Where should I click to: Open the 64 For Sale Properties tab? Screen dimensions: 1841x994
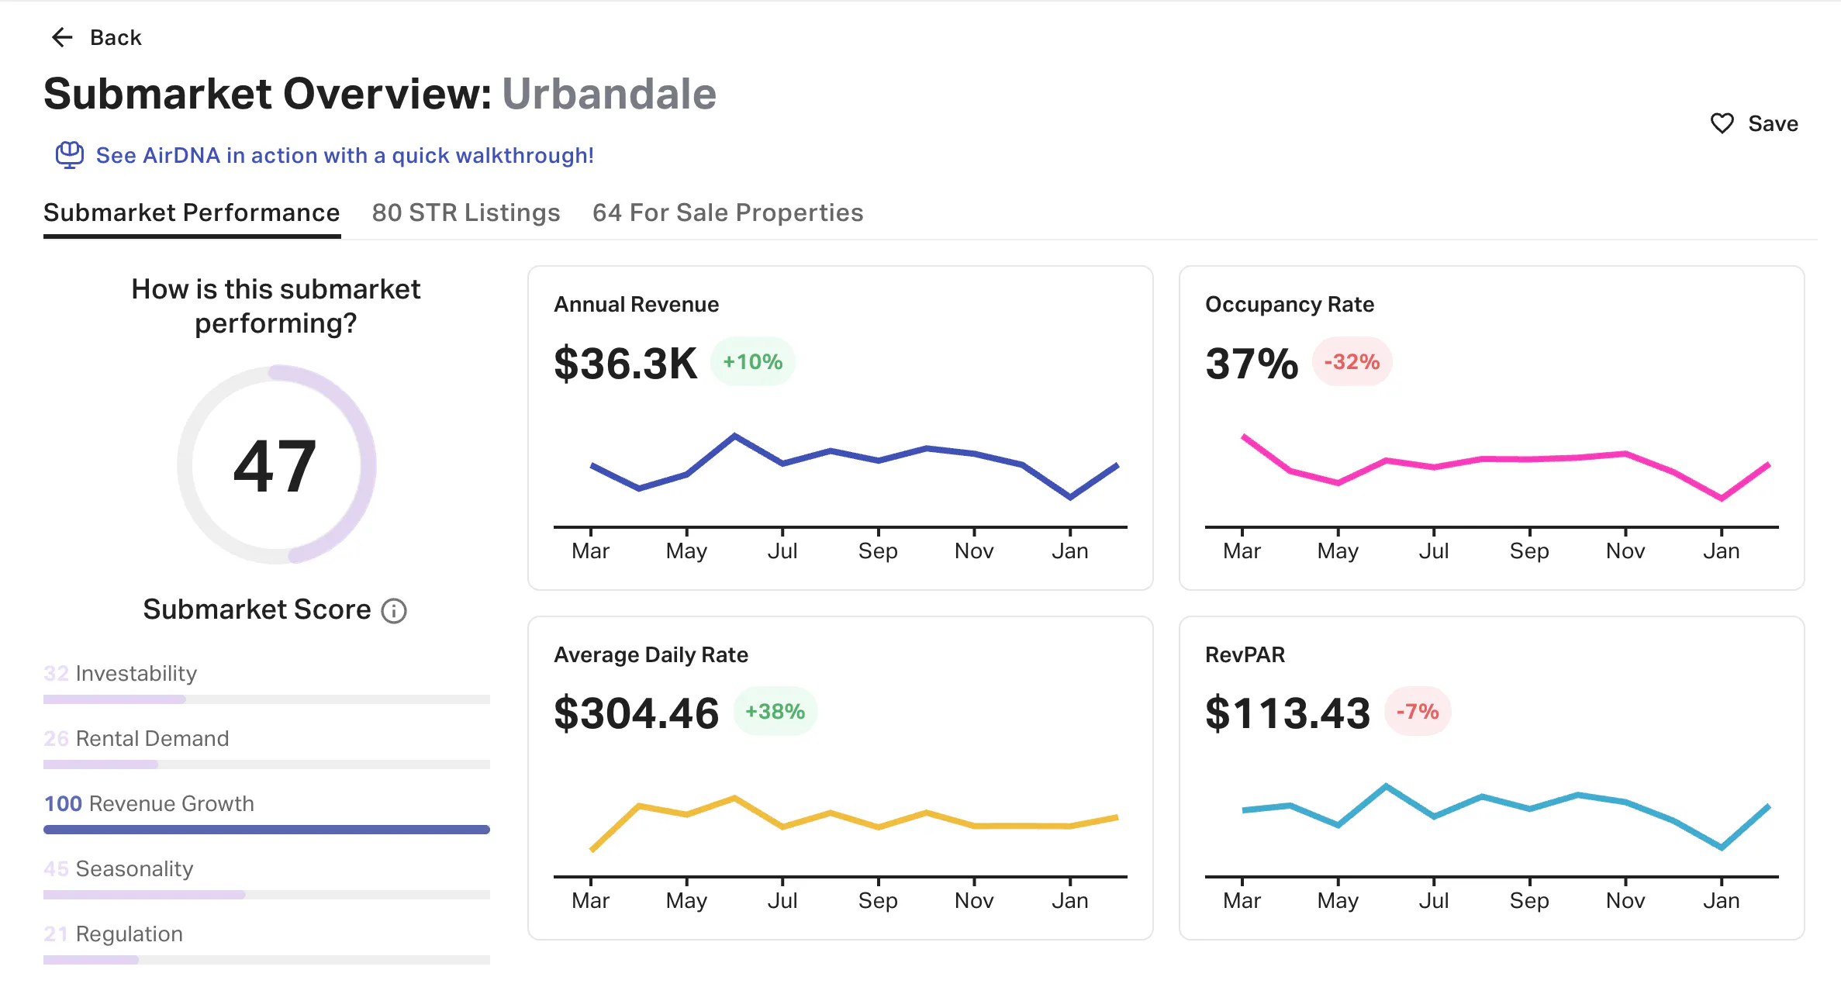[727, 212]
